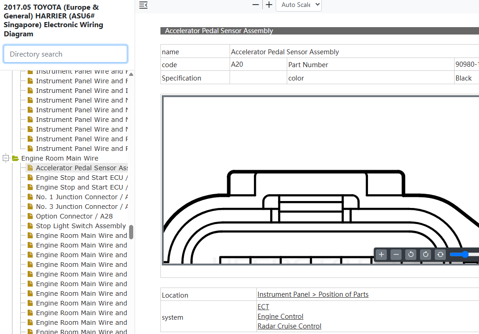Open the ECT system link
Image resolution: width=479 pixels, height=334 pixels.
click(263, 307)
